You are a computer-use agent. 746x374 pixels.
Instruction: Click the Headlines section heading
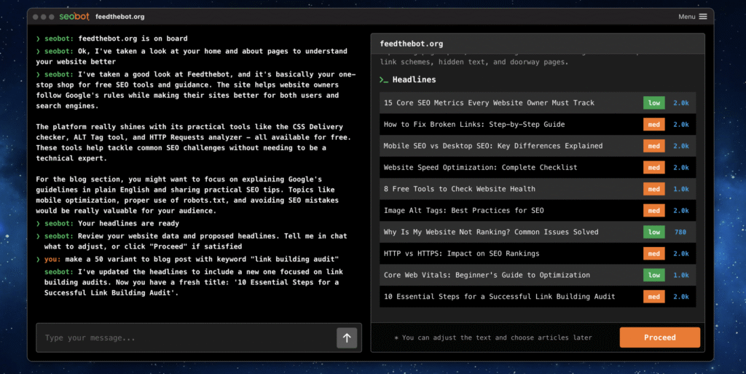click(414, 80)
